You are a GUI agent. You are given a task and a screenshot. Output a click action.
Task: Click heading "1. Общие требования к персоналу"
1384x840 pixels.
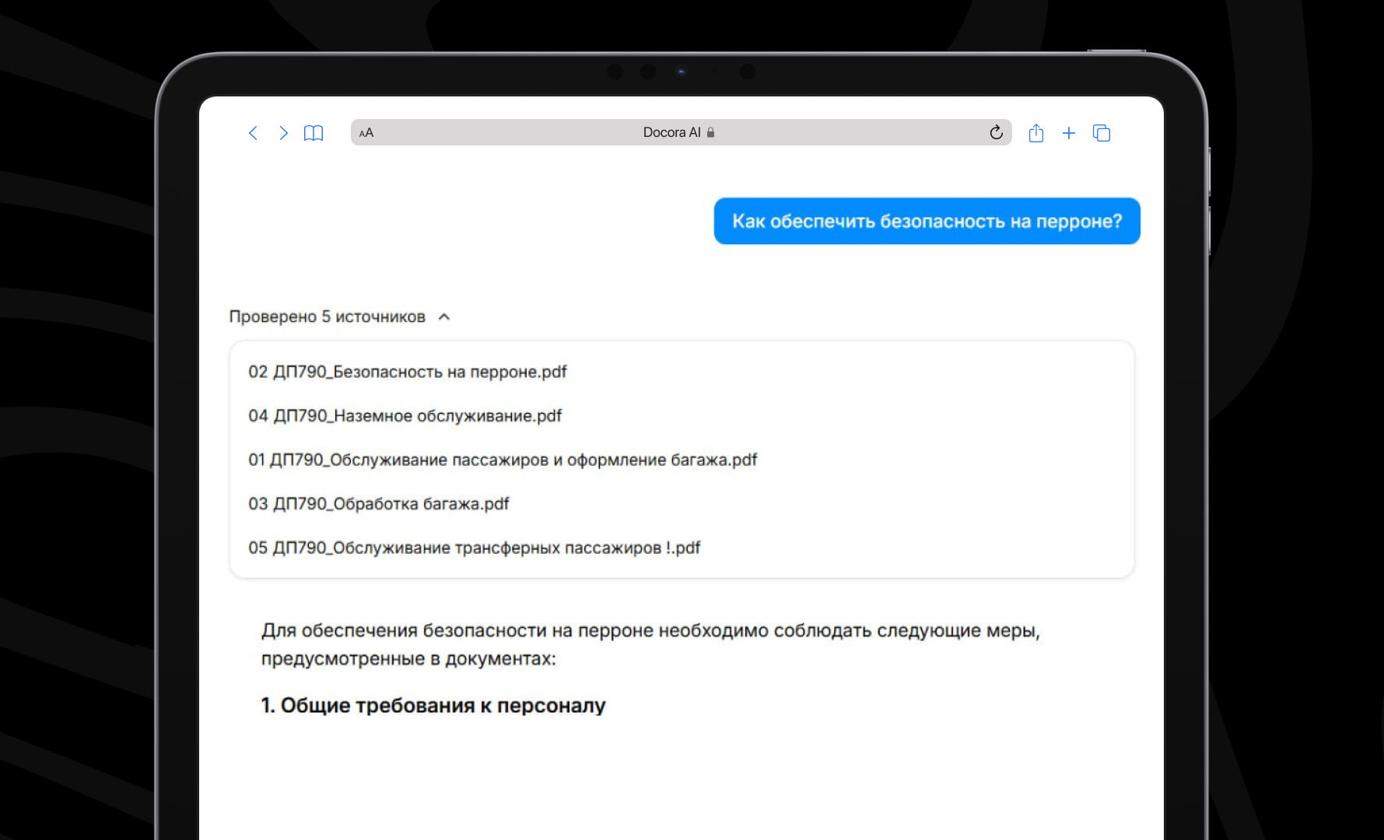click(x=433, y=705)
